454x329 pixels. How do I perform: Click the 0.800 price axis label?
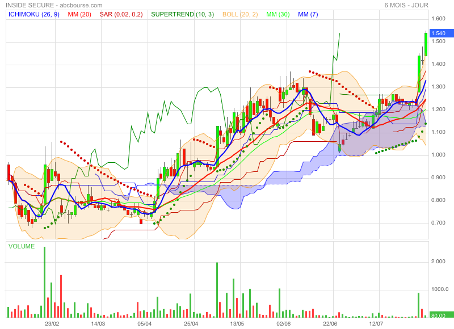[438, 200]
